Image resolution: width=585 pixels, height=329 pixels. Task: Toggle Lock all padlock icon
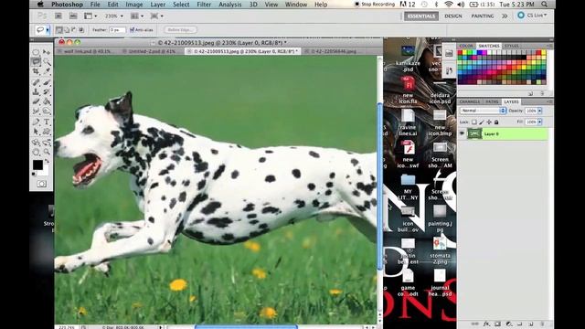click(x=496, y=122)
